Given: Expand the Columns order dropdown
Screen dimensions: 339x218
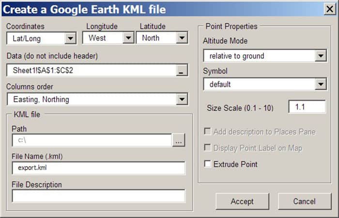Looking at the screenshot, I should [x=182, y=99].
